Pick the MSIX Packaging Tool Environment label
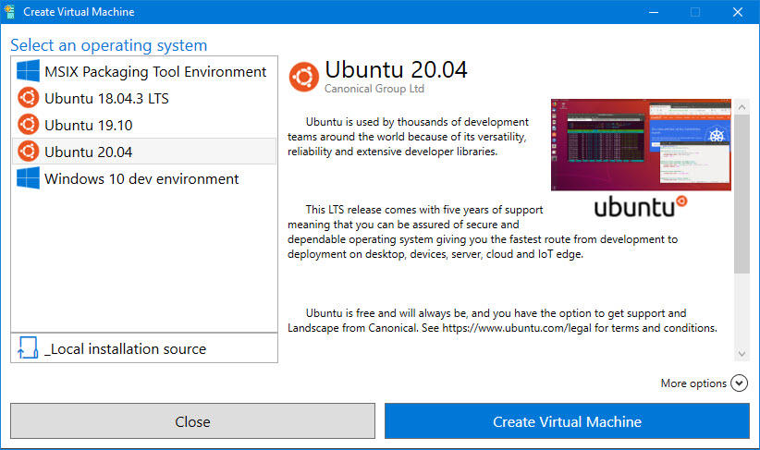Viewport: 760px width, 450px height. (155, 71)
